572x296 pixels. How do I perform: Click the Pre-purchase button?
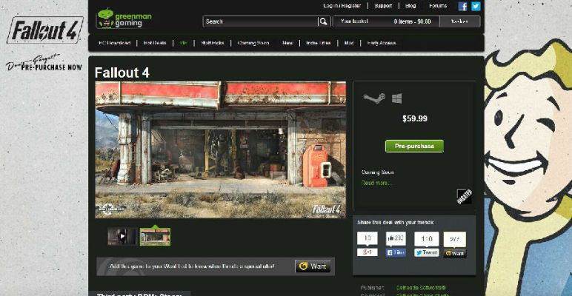(414, 146)
